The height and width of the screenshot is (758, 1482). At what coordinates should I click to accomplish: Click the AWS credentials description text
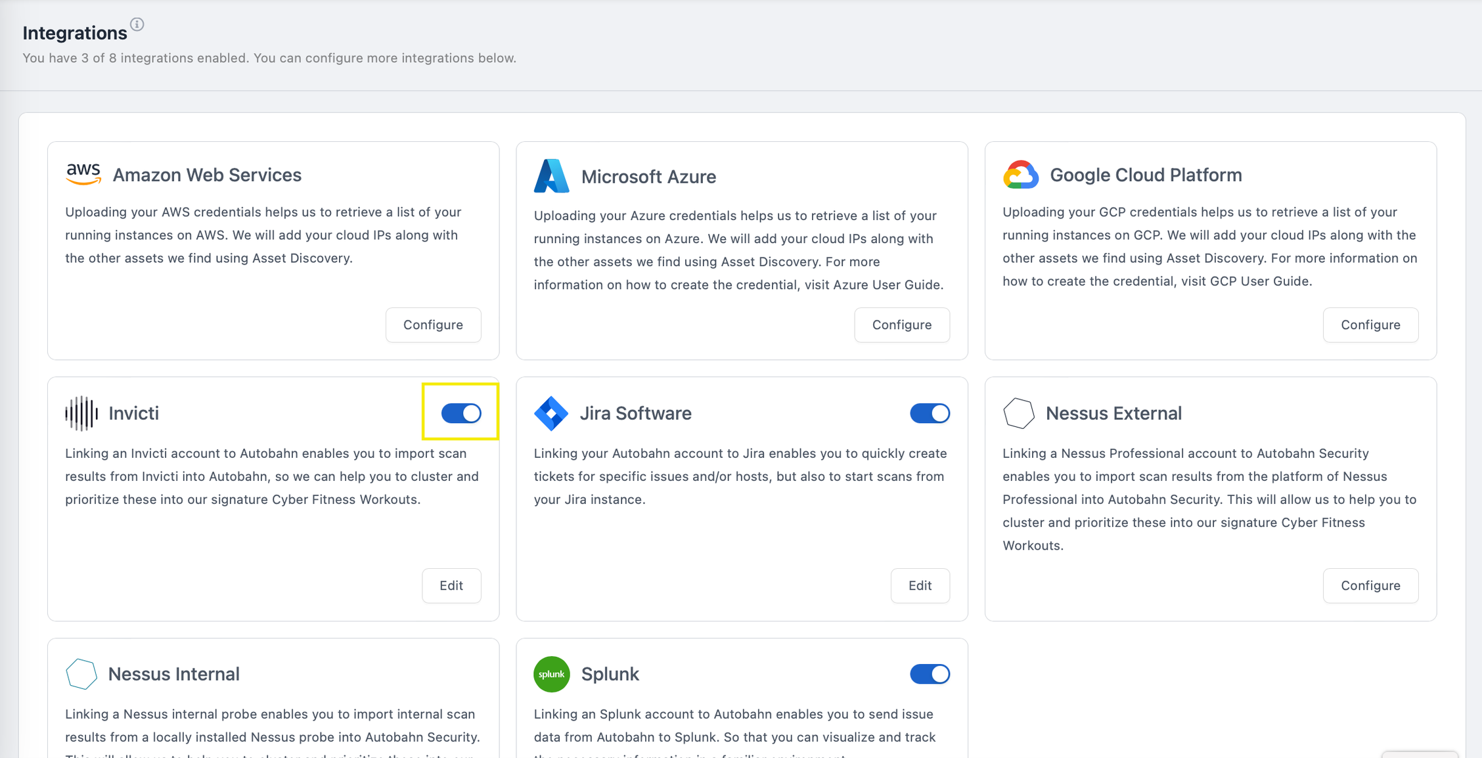(263, 235)
